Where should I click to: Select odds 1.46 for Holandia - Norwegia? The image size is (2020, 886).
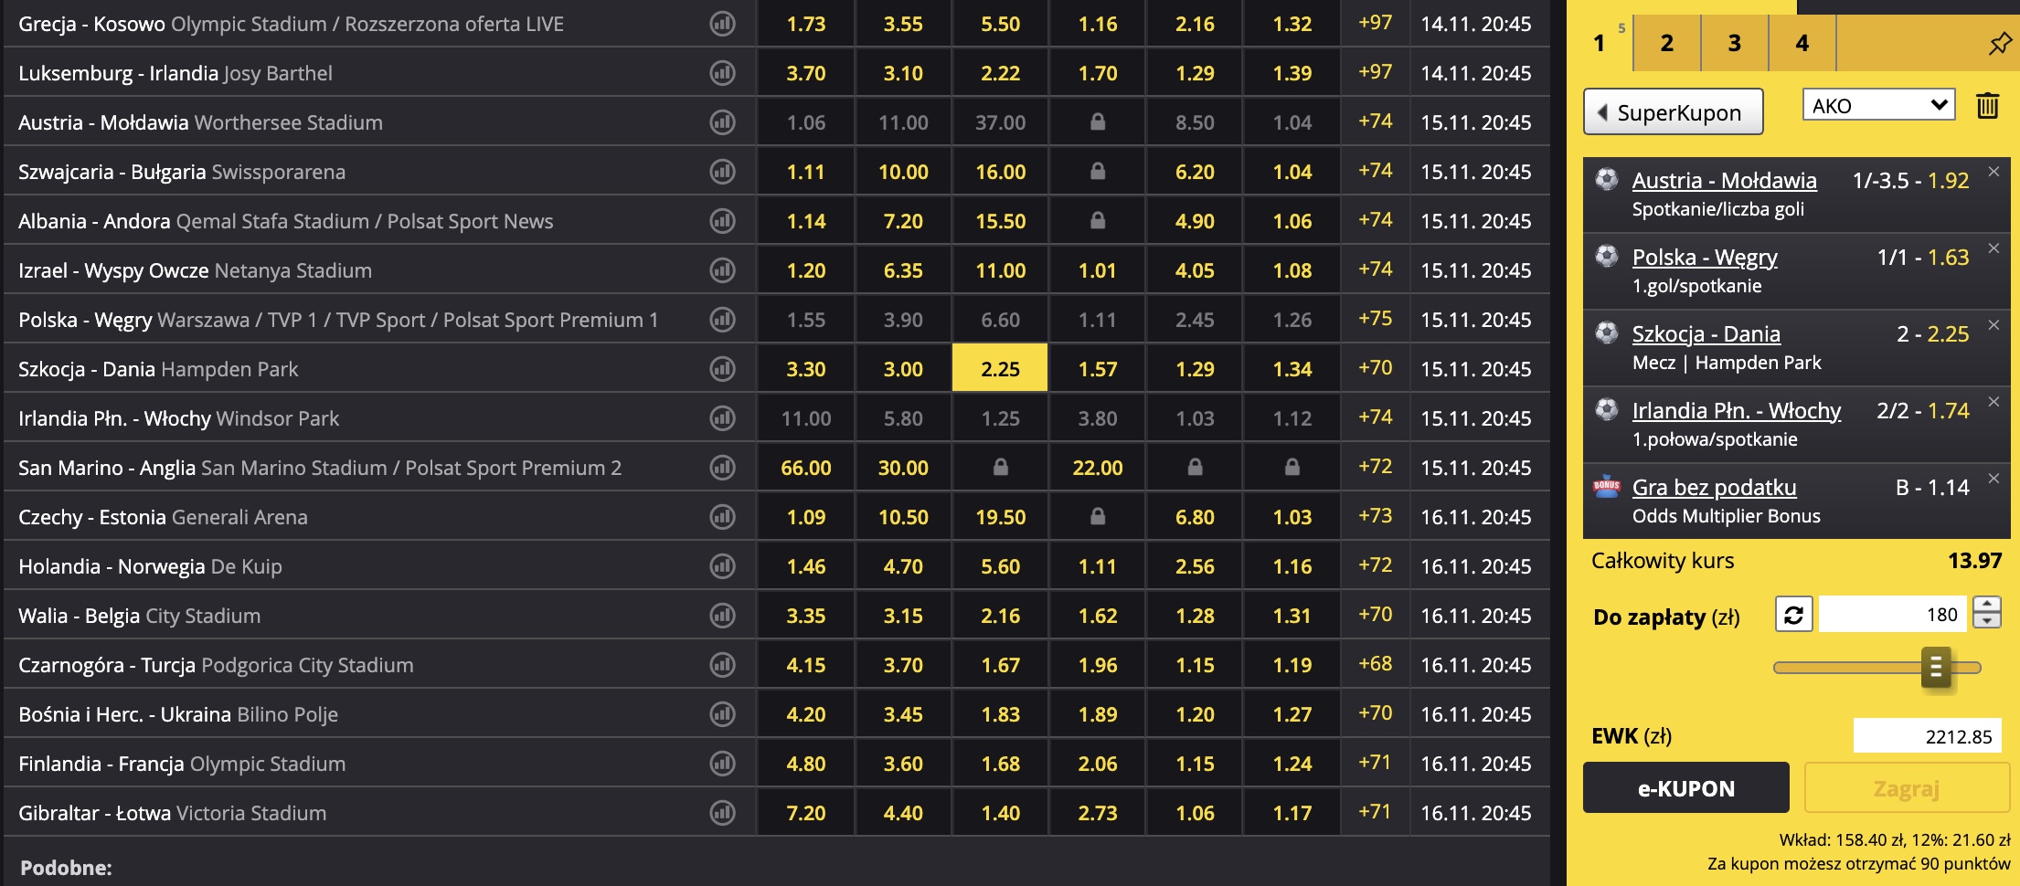tap(805, 566)
